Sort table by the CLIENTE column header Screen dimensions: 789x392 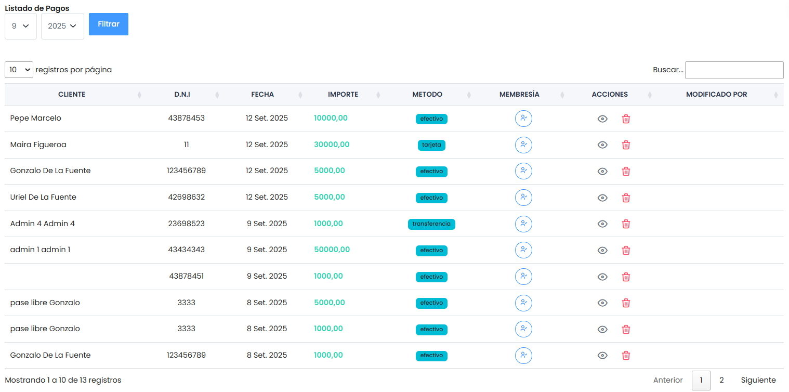click(72, 95)
